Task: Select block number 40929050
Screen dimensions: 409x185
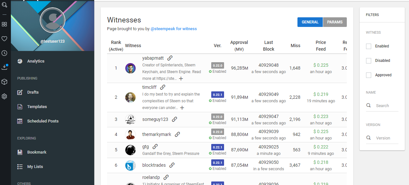Action: click(269, 162)
